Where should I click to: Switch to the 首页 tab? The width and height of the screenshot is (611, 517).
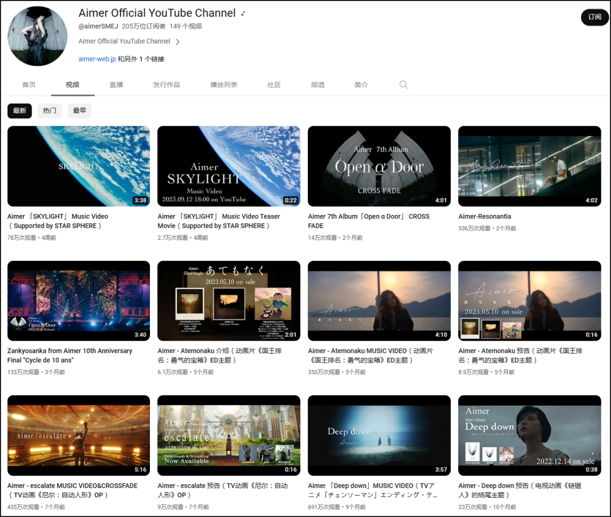pyautogui.click(x=29, y=84)
